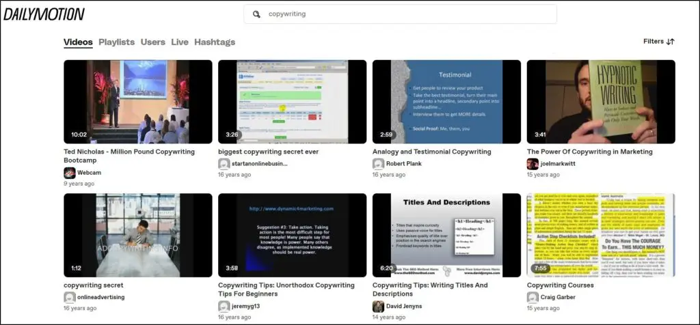
Task: Show the Hashtags tab
Action: click(x=215, y=42)
